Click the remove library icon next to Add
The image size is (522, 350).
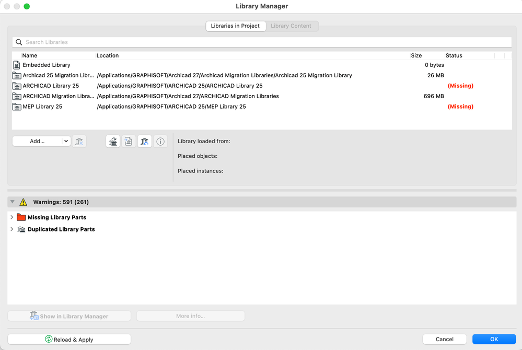(x=79, y=142)
